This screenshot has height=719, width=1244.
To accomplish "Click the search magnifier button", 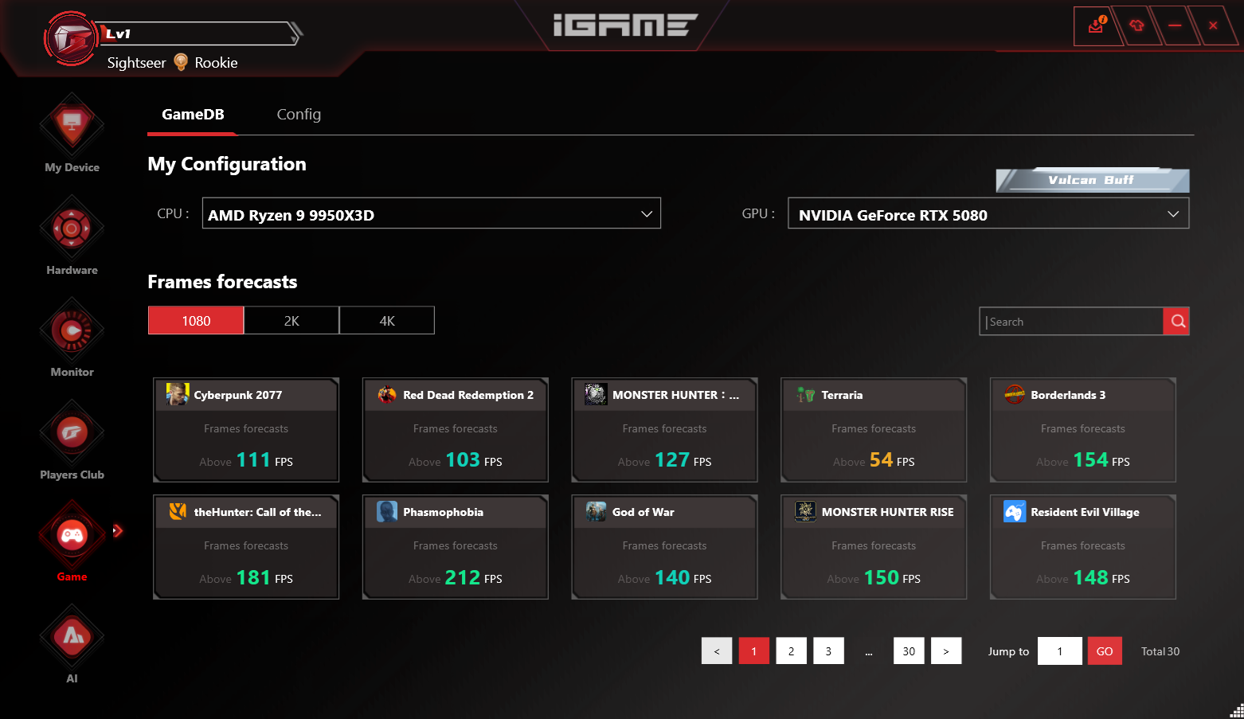I will pos(1177,322).
